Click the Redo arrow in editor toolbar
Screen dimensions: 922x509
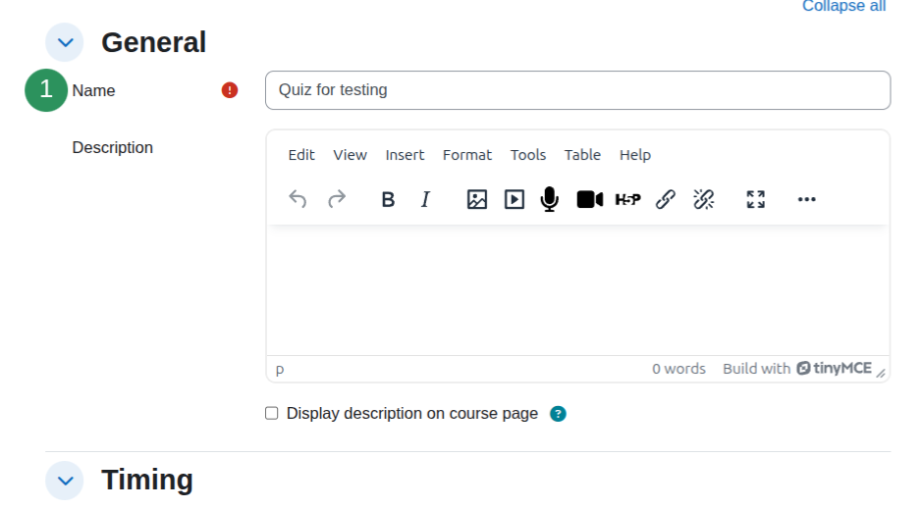point(337,200)
